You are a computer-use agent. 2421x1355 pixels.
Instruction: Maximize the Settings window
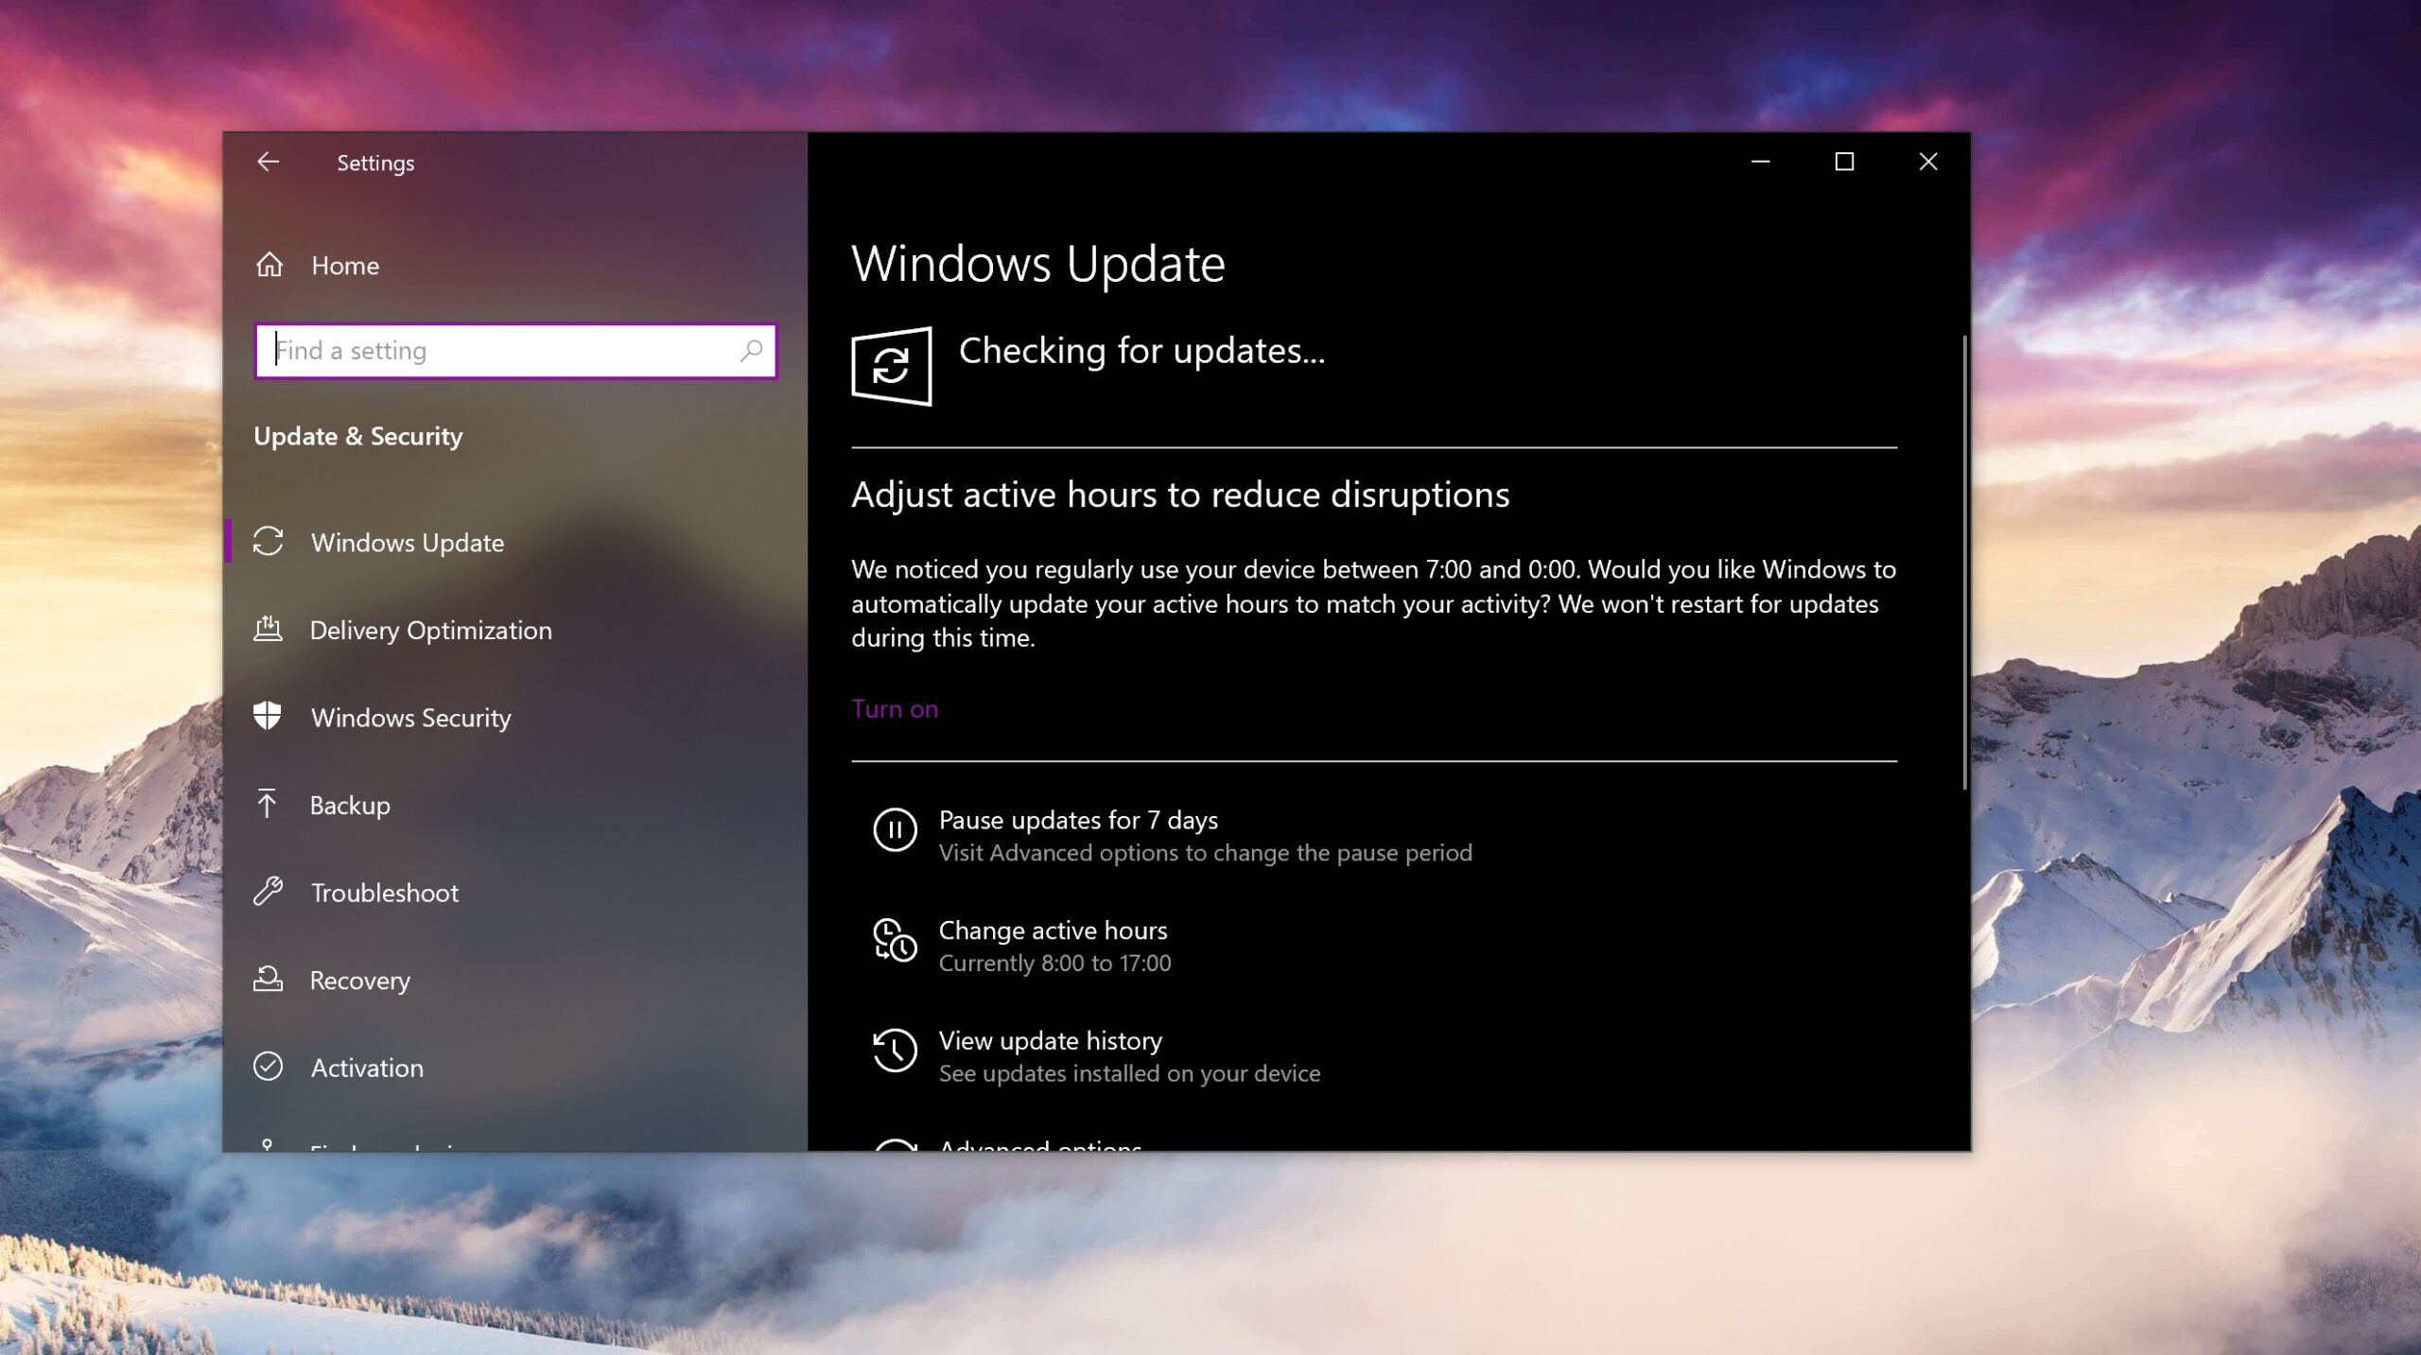tap(1844, 162)
